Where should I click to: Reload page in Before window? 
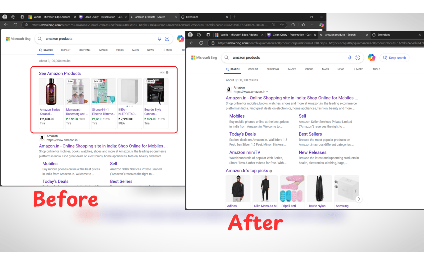[x=15, y=25]
